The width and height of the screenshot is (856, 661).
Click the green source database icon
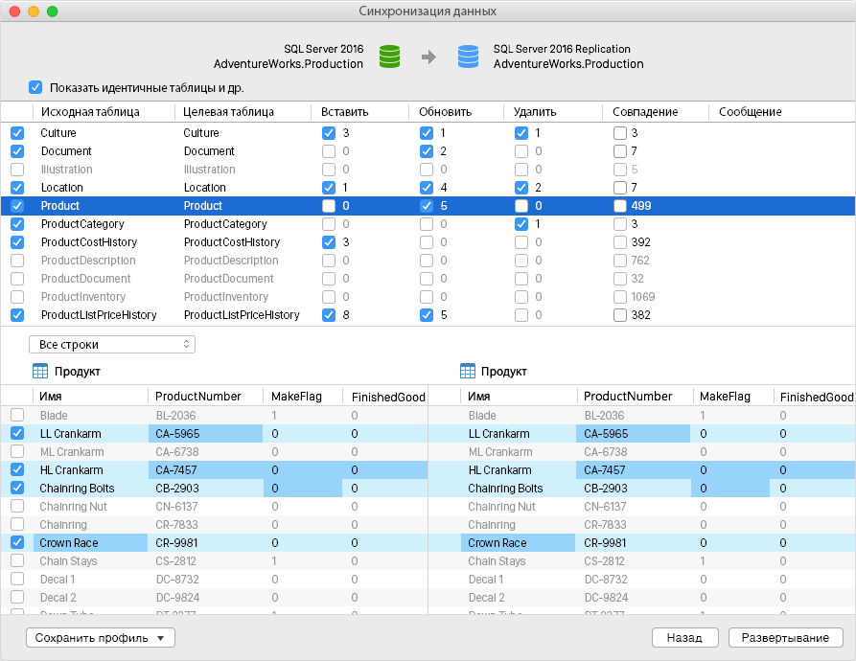pos(389,57)
